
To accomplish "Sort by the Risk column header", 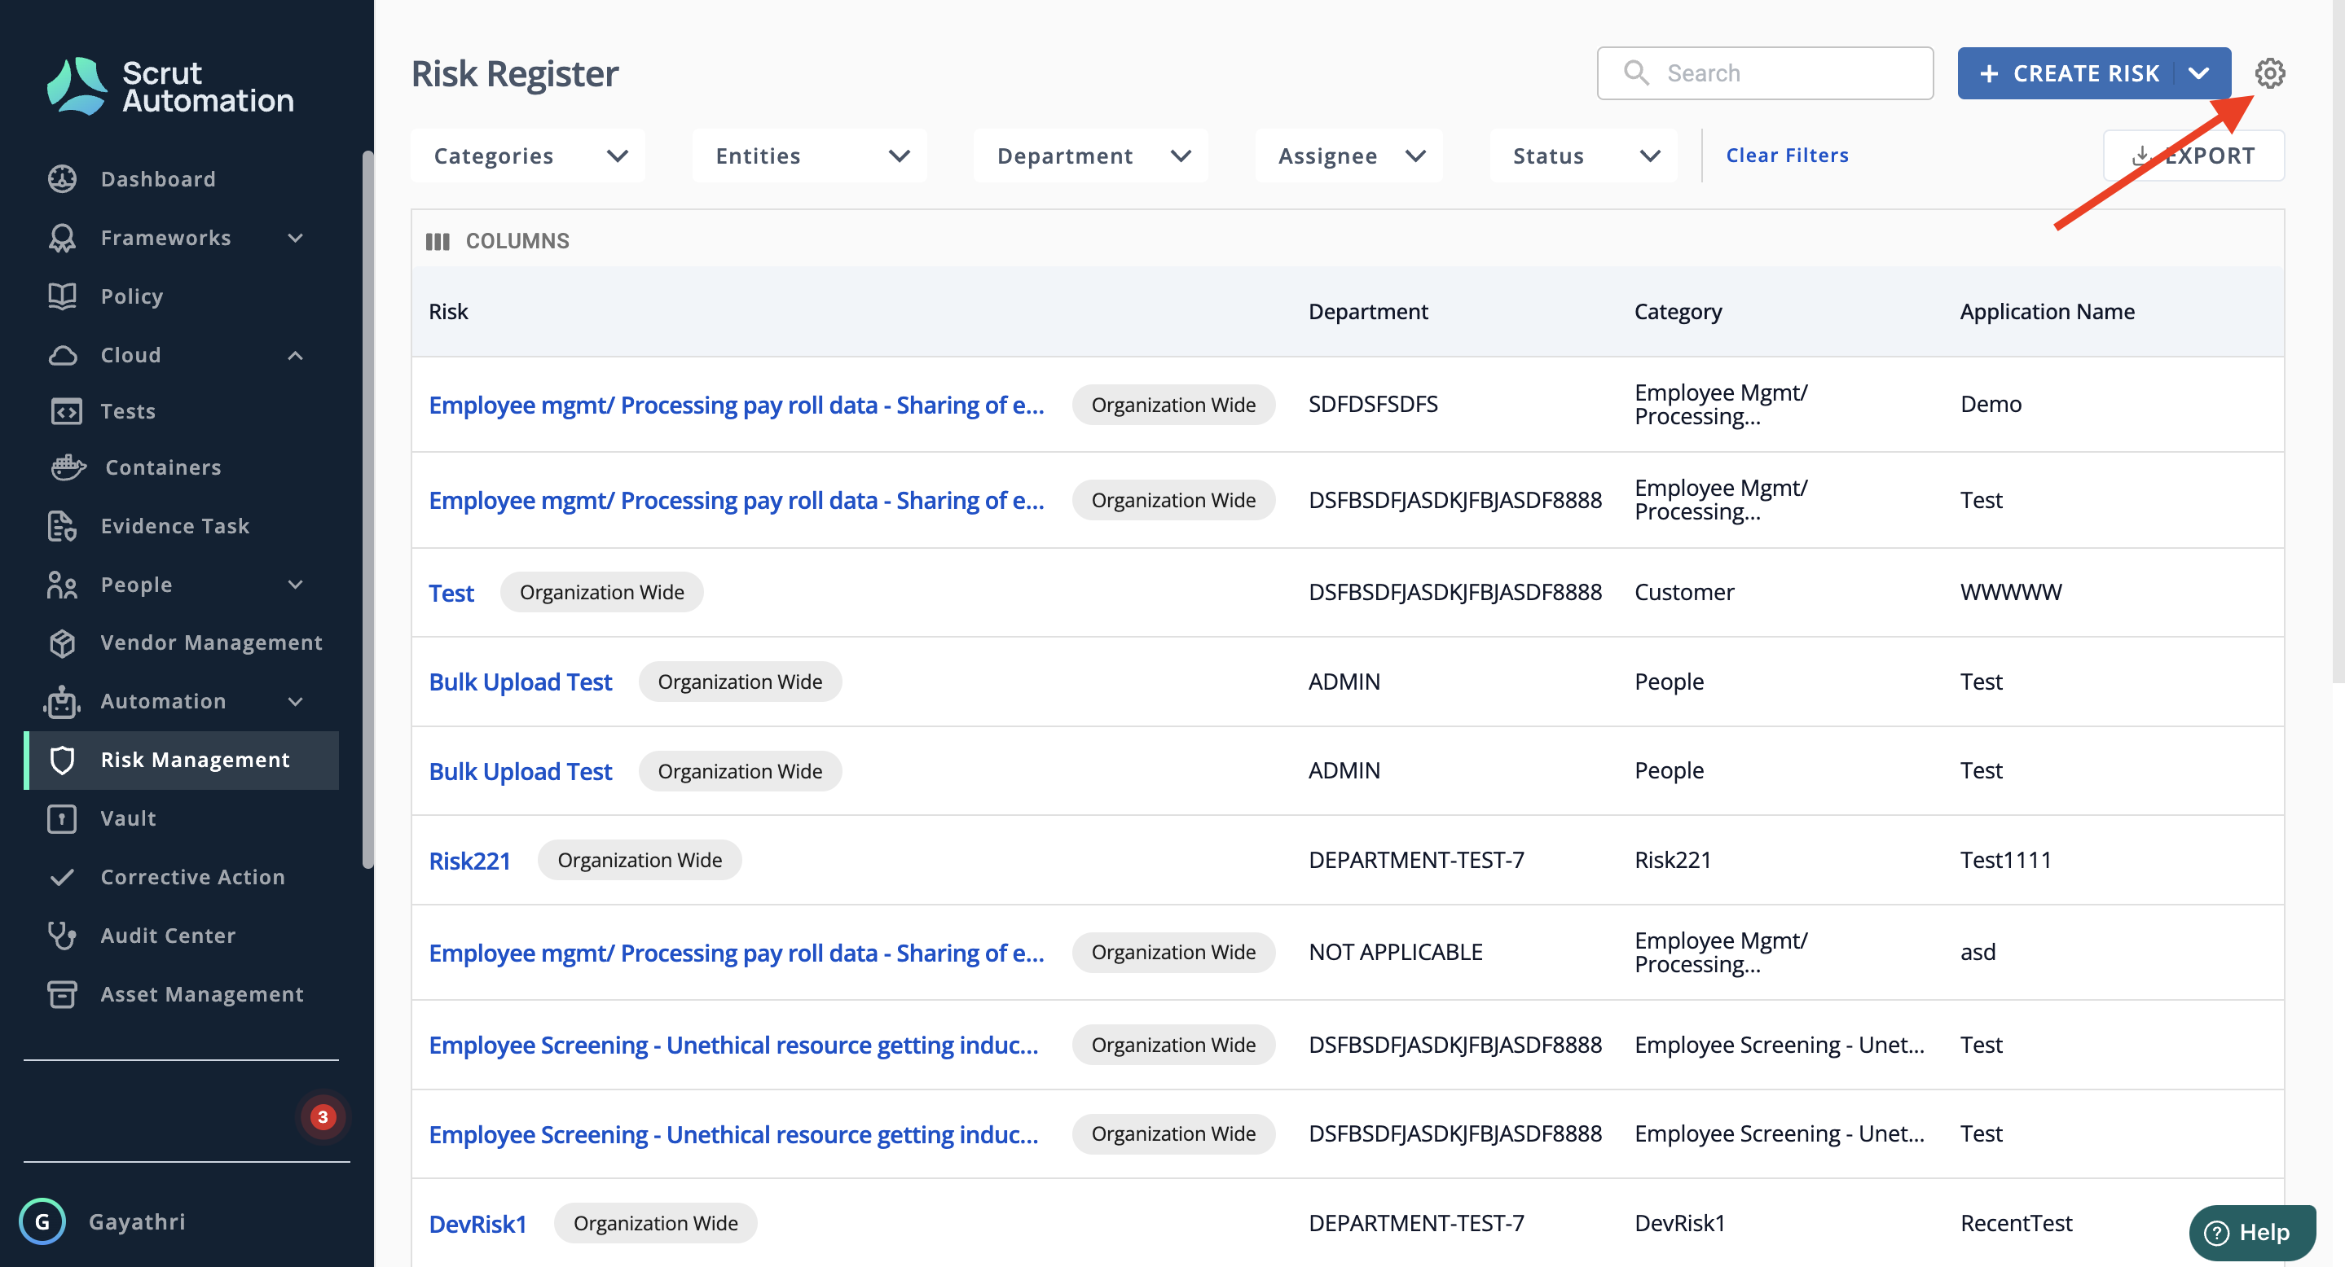I will pyautogui.click(x=449, y=312).
